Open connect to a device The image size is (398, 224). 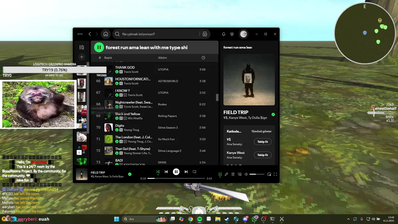(x=239, y=174)
